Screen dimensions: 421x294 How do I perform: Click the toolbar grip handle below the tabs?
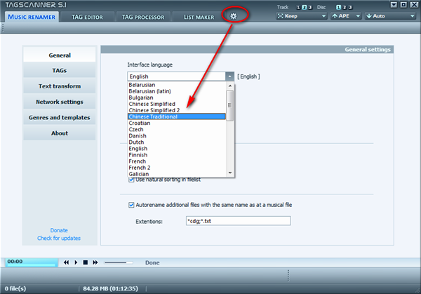[x=3, y=27]
